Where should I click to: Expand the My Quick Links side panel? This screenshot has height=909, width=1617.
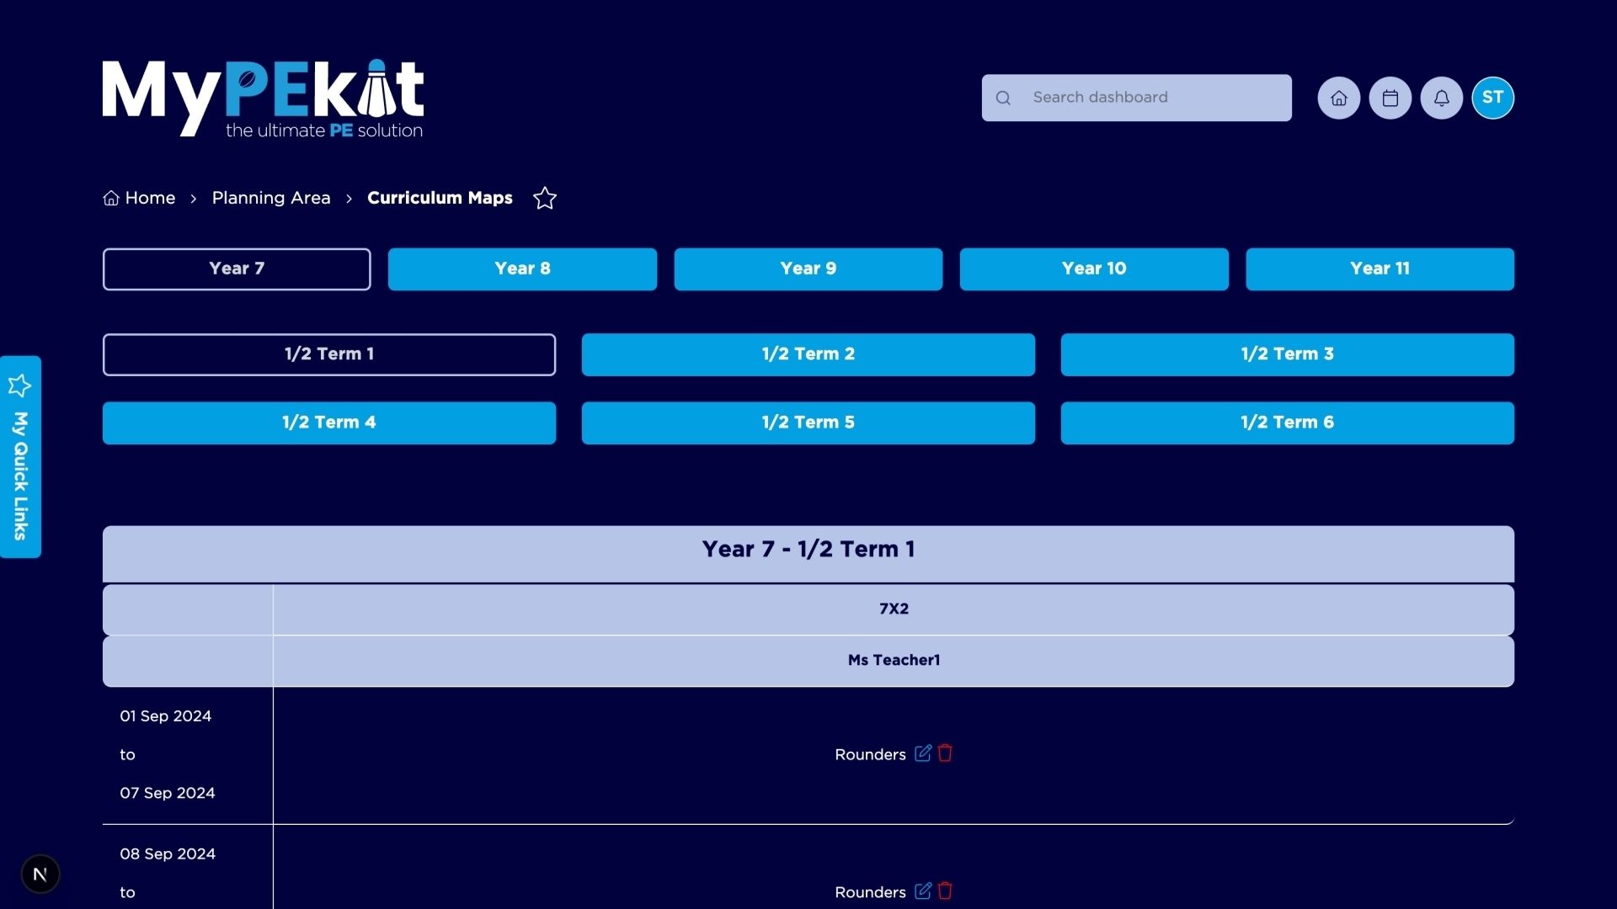point(20,457)
